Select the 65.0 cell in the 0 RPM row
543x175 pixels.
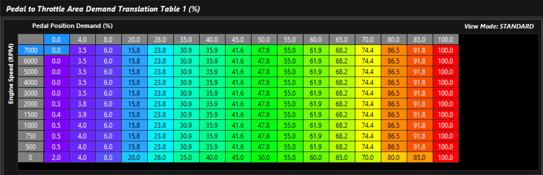tap(342, 157)
